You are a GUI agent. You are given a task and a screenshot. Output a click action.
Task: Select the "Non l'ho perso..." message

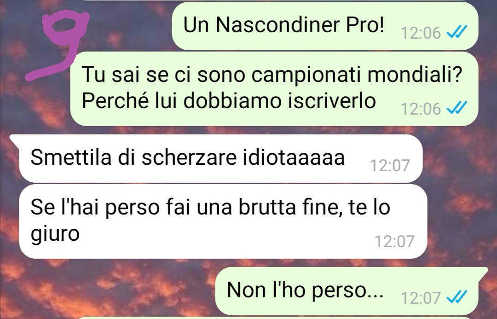click(347, 291)
